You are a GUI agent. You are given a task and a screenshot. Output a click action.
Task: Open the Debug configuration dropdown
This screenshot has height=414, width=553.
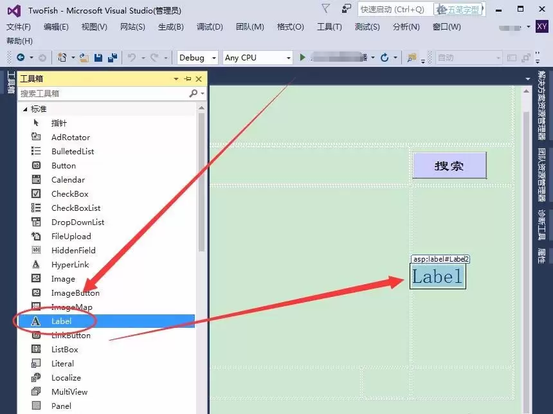click(196, 57)
